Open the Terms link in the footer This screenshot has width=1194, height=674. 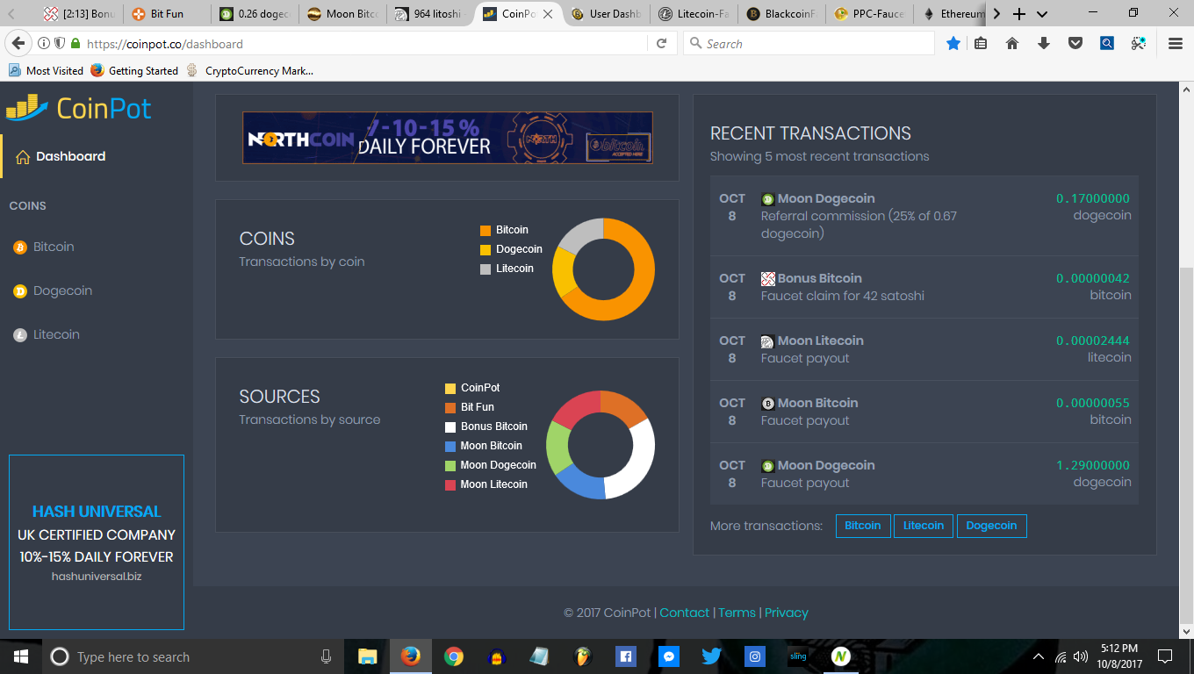pyautogui.click(x=737, y=613)
